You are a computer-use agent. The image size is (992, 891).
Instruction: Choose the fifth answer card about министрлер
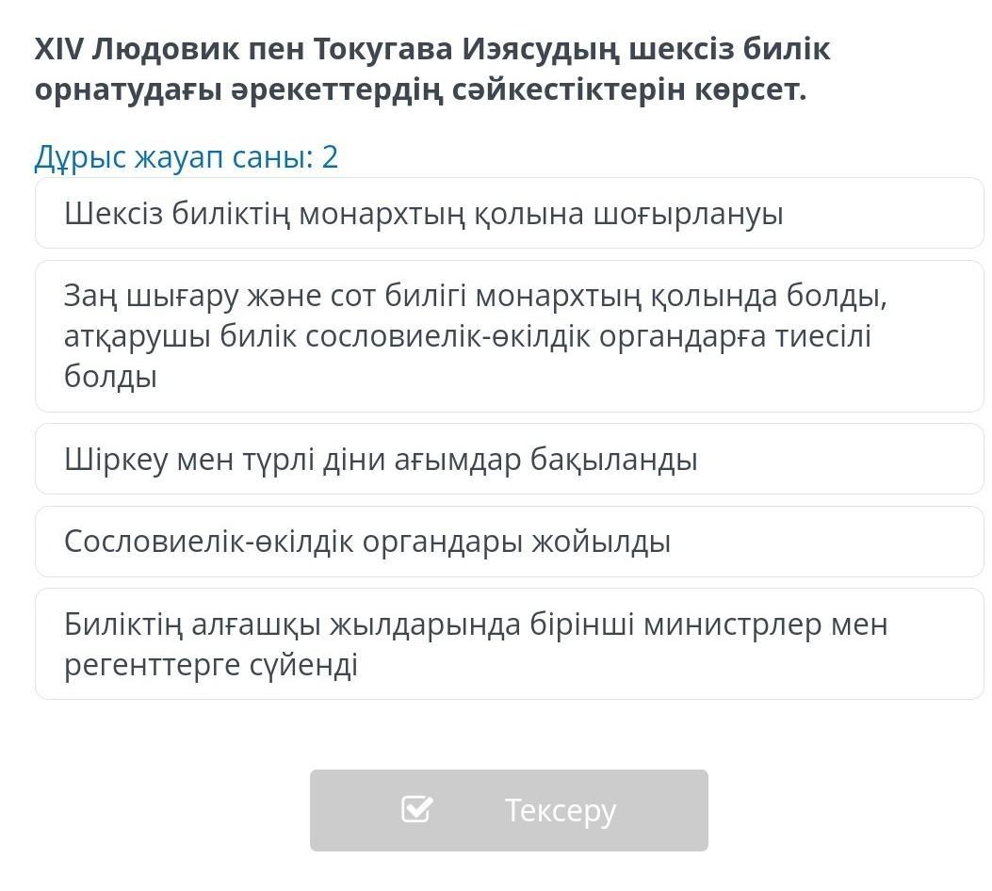[510, 643]
